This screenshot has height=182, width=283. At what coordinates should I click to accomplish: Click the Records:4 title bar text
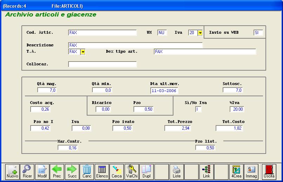pyautogui.click(x=14, y=6)
